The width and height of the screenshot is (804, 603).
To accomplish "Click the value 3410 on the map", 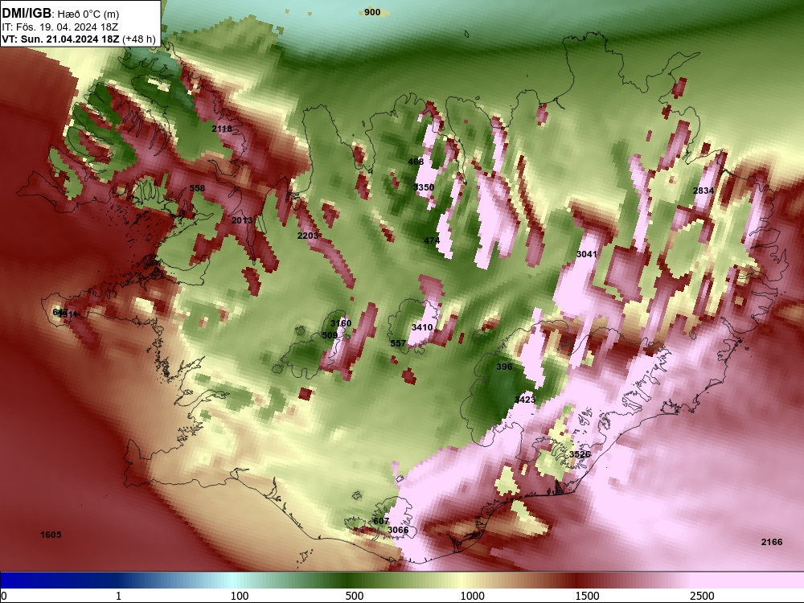I will point(422,327).
